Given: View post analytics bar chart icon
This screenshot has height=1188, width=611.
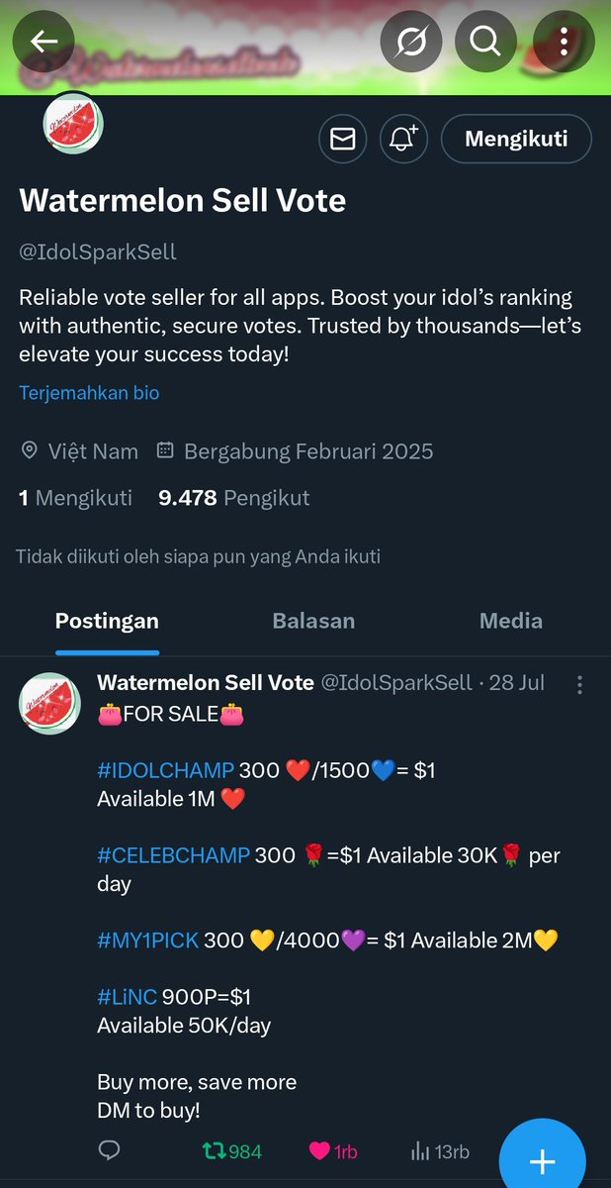Looking at the screenshot, I should [x=420, y=1151].
